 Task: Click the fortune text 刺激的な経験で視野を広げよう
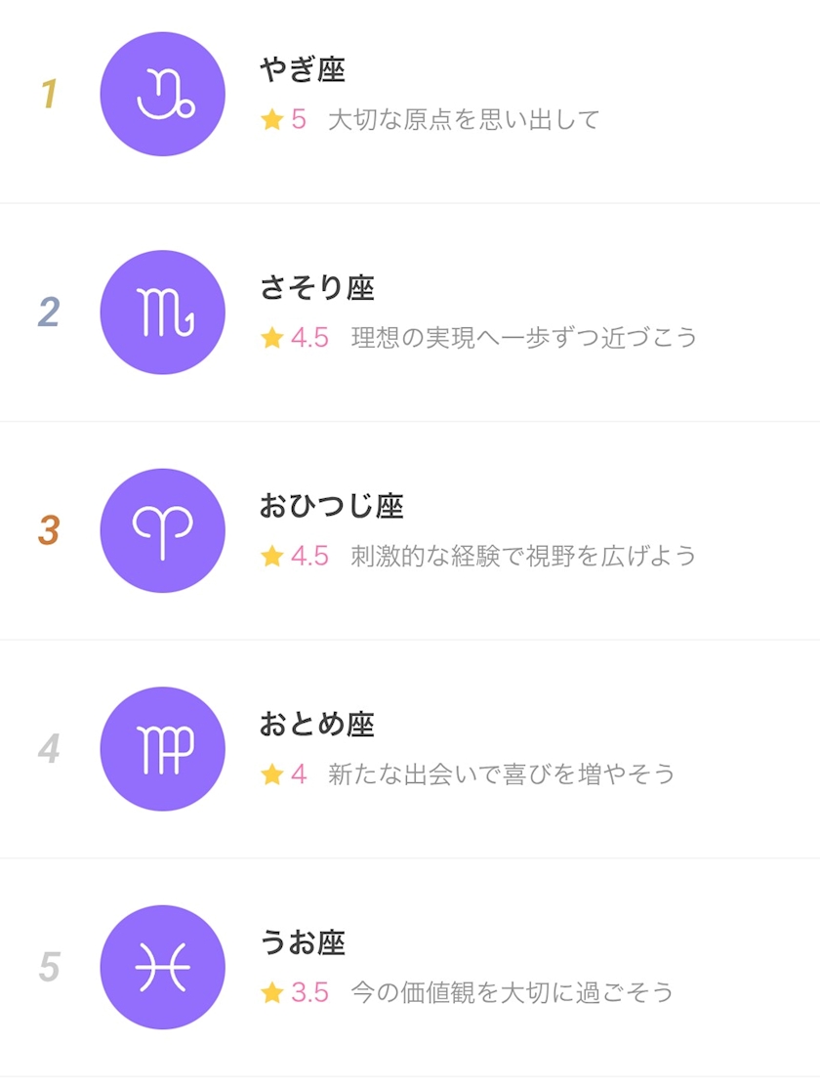pyautogui.click(x=524, y=557)
